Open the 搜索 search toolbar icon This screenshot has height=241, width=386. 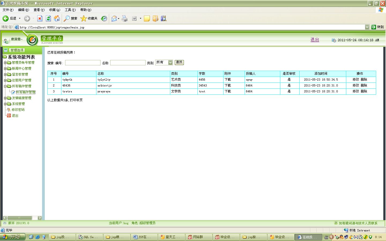coord(67,18)
